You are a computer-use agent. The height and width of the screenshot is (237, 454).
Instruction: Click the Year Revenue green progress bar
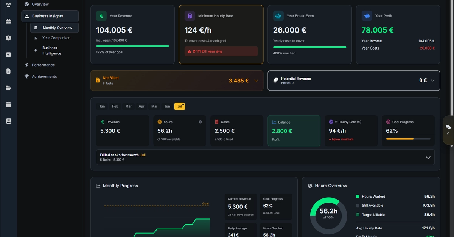132,46
